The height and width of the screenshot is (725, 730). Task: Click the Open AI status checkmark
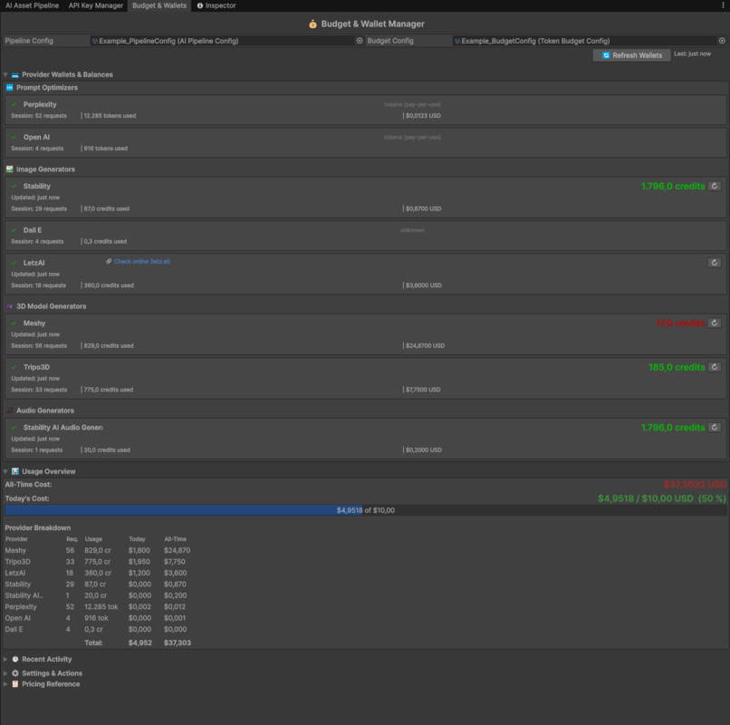pos(14,137)
